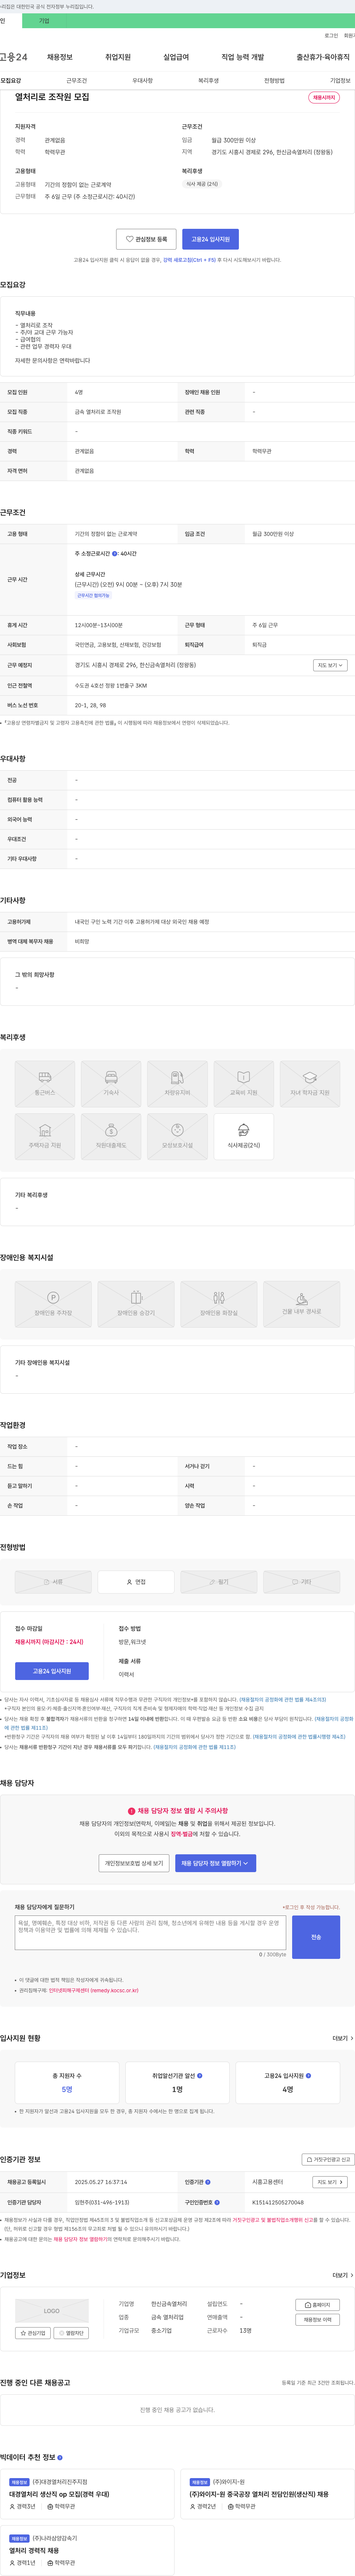Click the 기타 selection step icon
This screenshot has height=2576, width=355.
click(x=301, y=1582)
